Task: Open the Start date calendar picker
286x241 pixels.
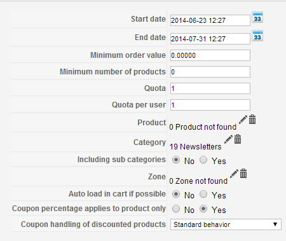Action: [257, 17]
